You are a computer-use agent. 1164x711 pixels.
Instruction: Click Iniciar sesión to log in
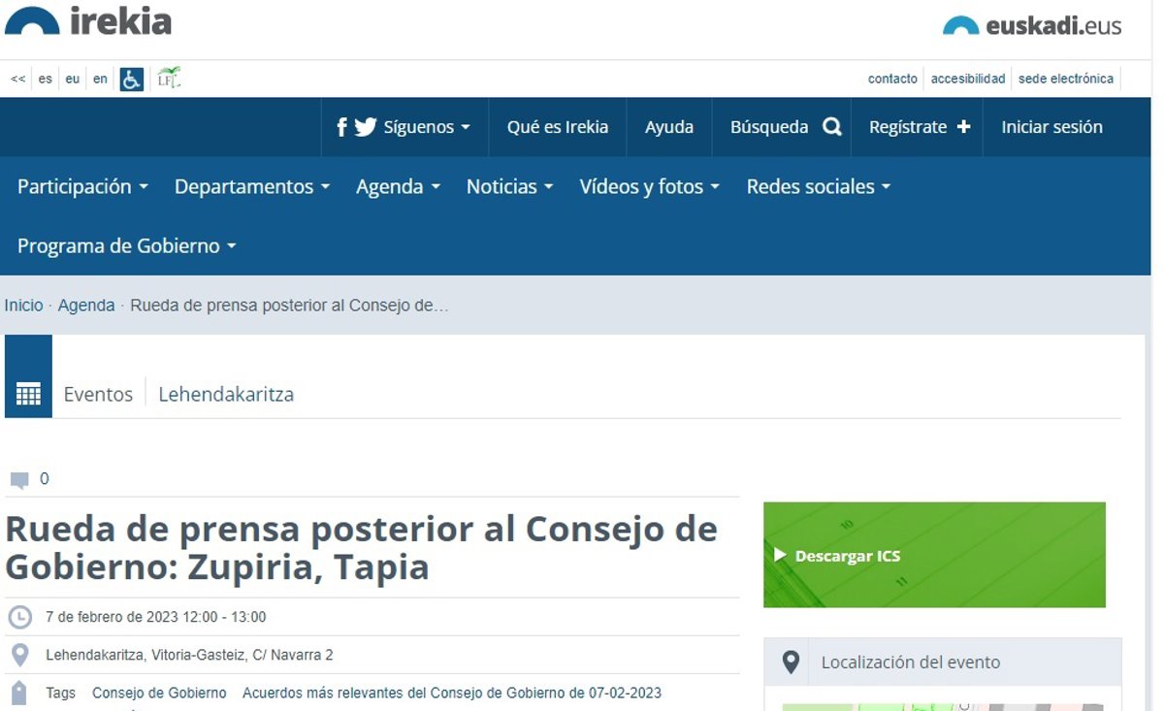point(1051,127)
